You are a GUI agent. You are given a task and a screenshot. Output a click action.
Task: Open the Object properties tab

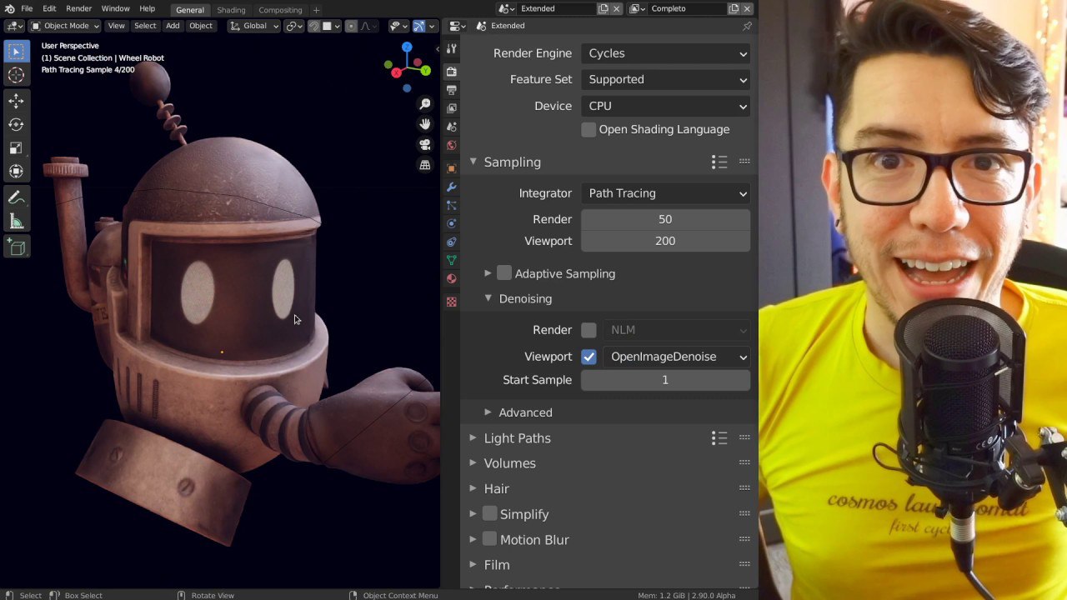(x=451, y=168)
